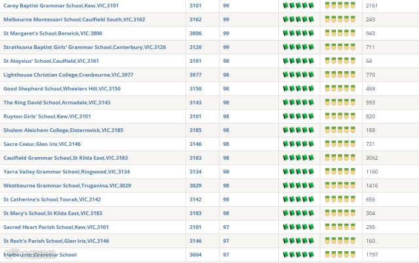Open St Mary's School, St Kilda East link
The image size is (419, 263).
(53, 213)
